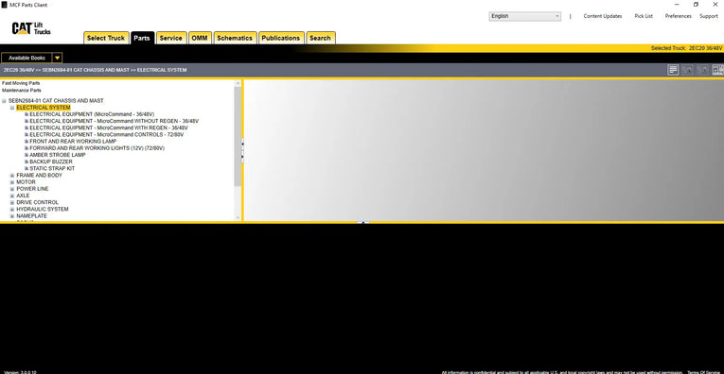Screen dimensions: 724x374
Task: Open the Publications tab
Action: 281,38
